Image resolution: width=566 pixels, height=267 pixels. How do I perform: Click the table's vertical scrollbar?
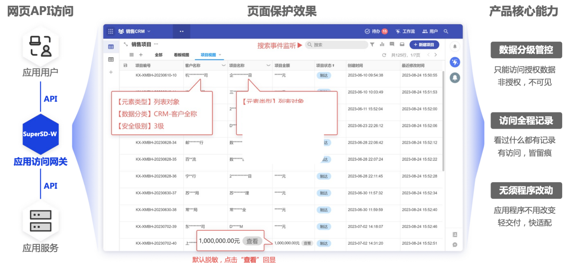pyautogui.click(x=443, y=121)
